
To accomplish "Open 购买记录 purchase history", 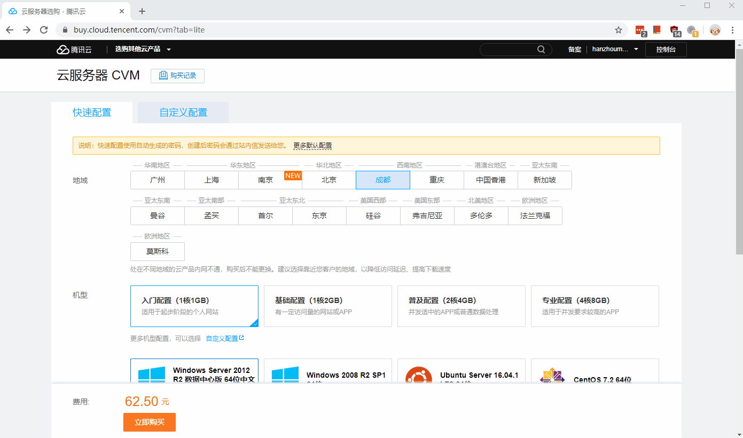I will tap(177, 76).
